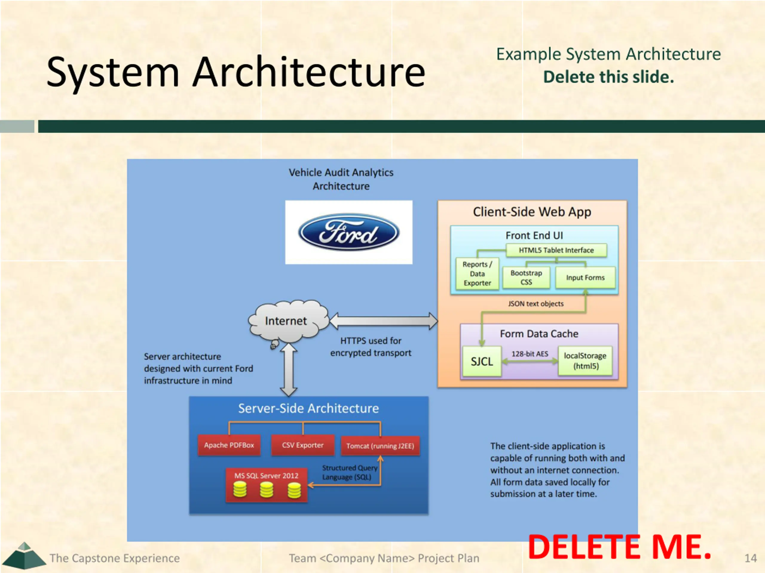Image resolution: width=765 pixels, height=573 pixels.
Task: Select the Bootstrap CSS box
Action: coord(526,277)
